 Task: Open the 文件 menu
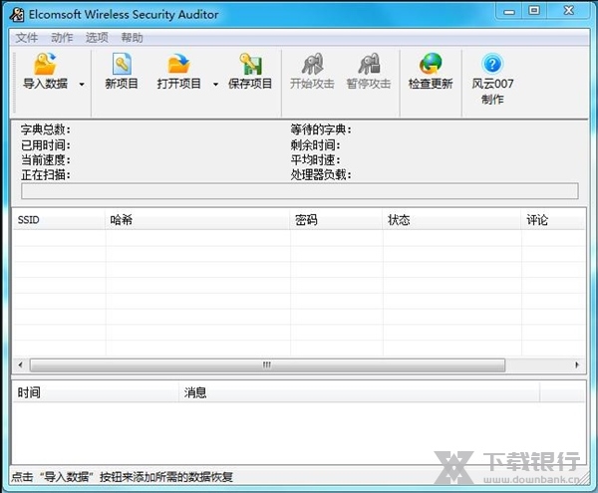pos(27,38)
